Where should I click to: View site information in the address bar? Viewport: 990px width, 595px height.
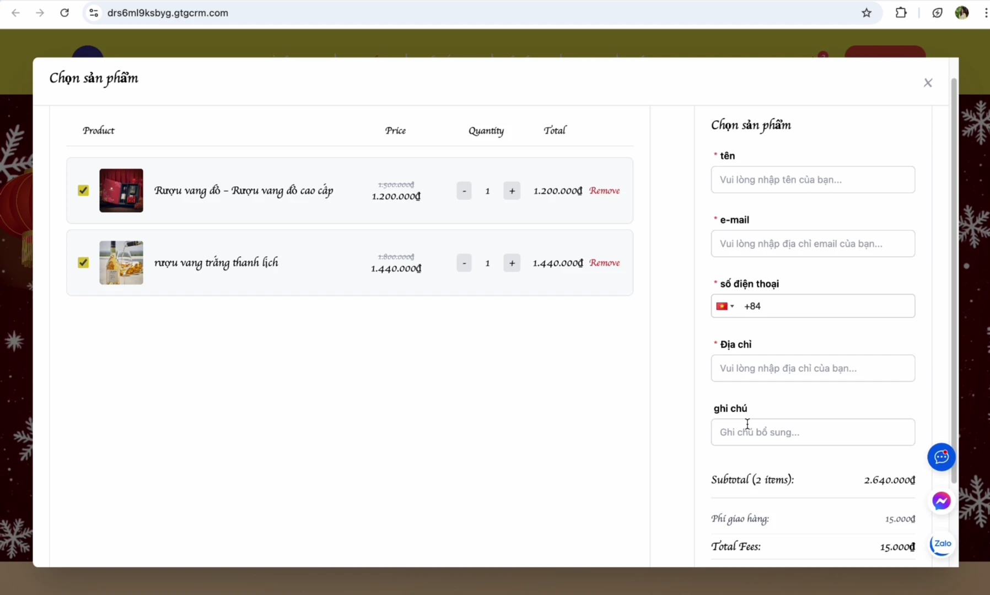pyautogui.click(x=94, y=13)
